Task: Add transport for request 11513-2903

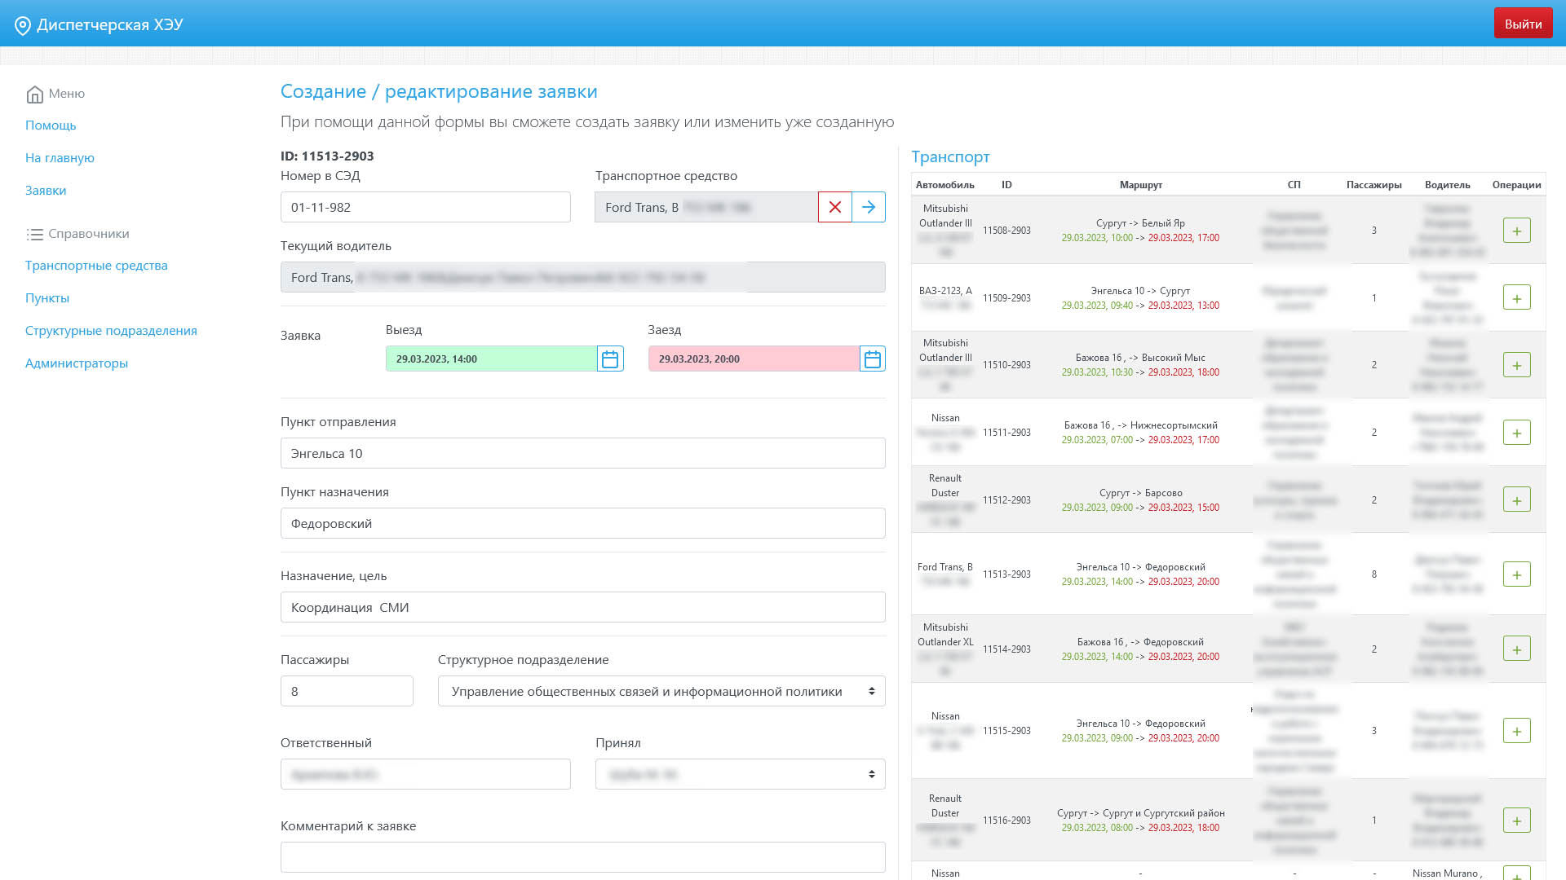Action: click(x=1516, y=574)
